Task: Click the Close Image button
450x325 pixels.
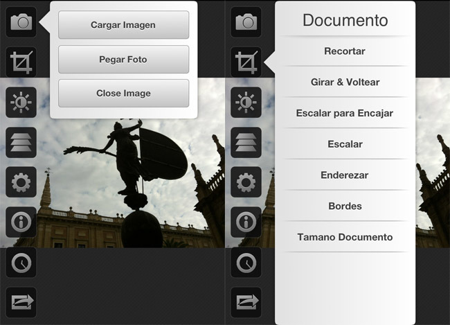Action: 123,93
